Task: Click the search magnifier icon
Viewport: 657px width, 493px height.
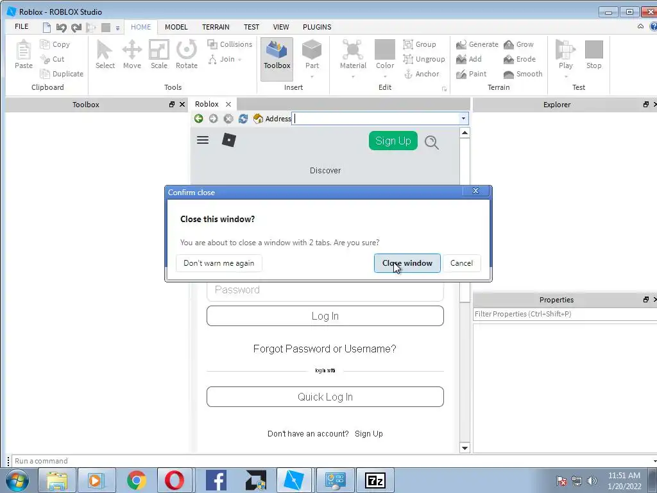Action: point(432,143)
